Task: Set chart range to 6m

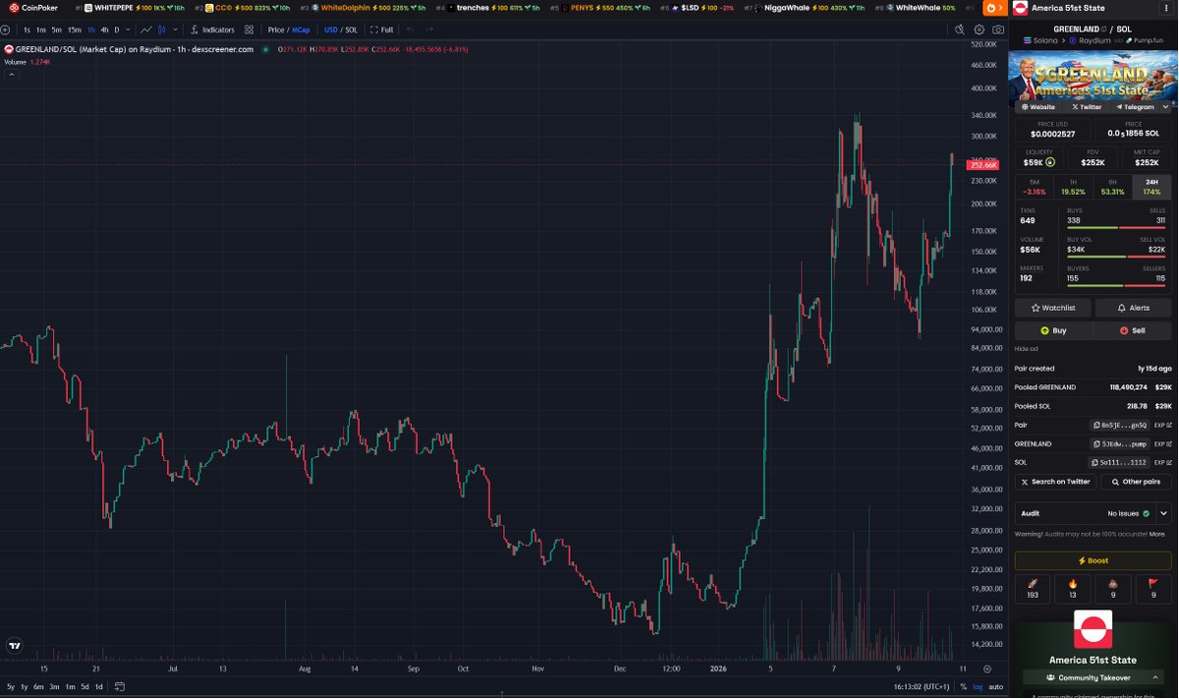Action: [x=38, y=686]
